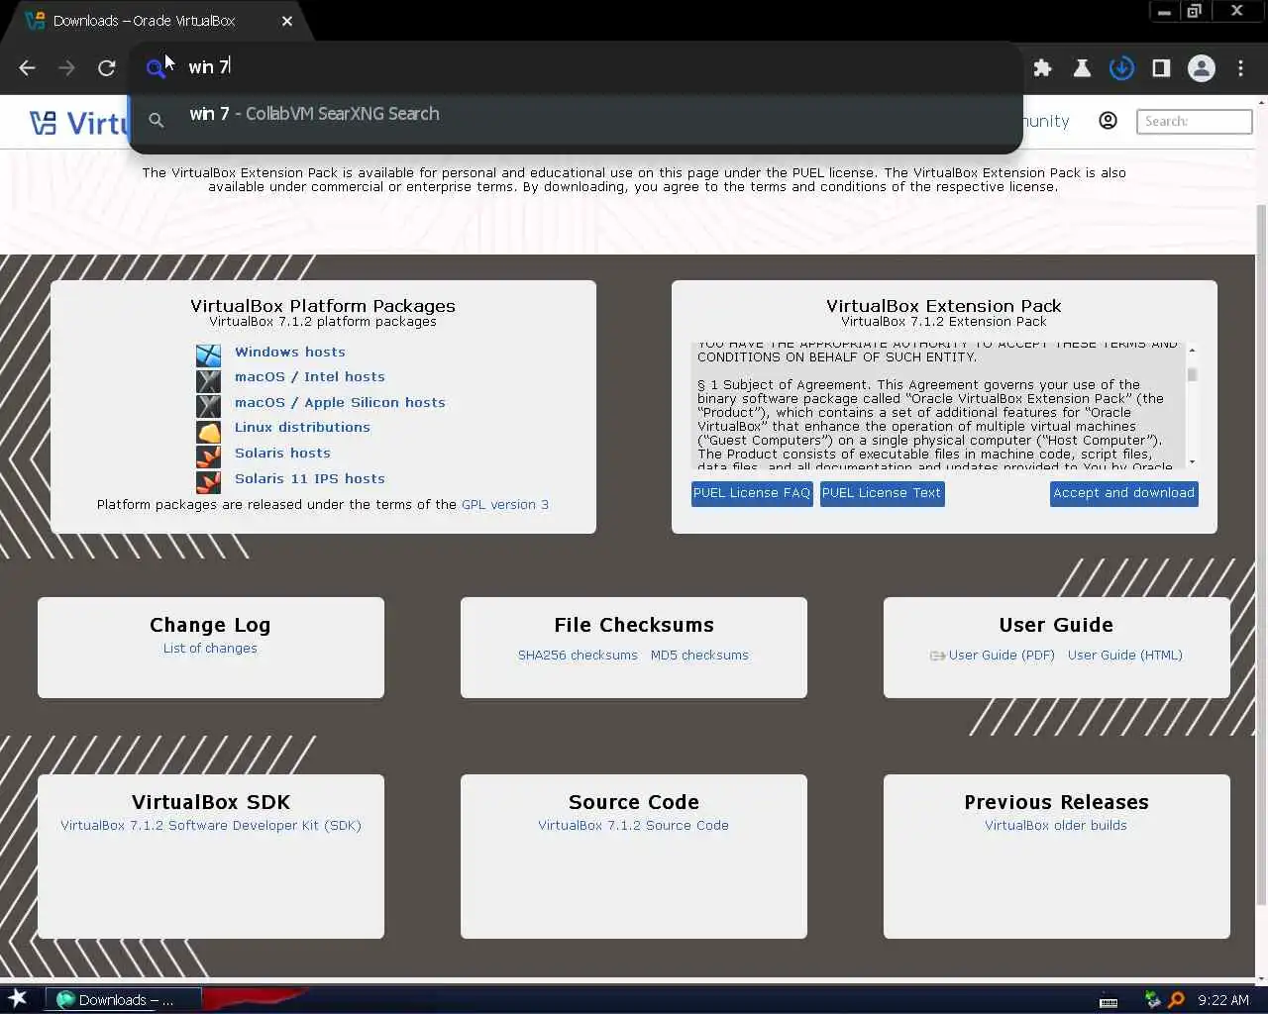Open VirtualBox 7.1.2 Software Developer Kit link

pos(211,825)
